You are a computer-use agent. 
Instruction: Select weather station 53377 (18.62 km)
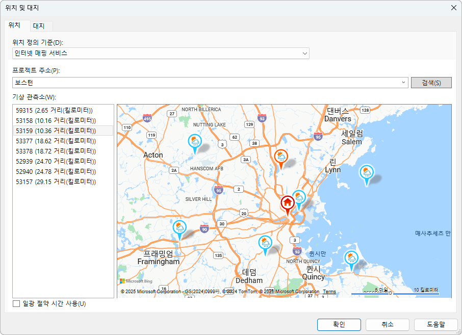[63, 141]
